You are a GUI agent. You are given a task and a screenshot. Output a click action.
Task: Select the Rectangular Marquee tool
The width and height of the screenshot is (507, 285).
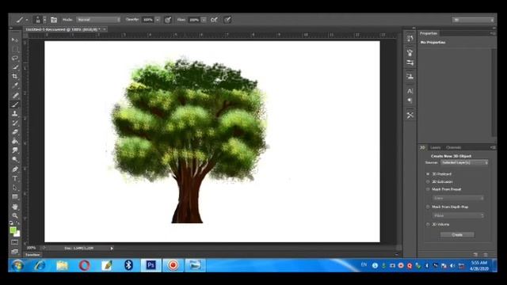[x=15, y=49]
